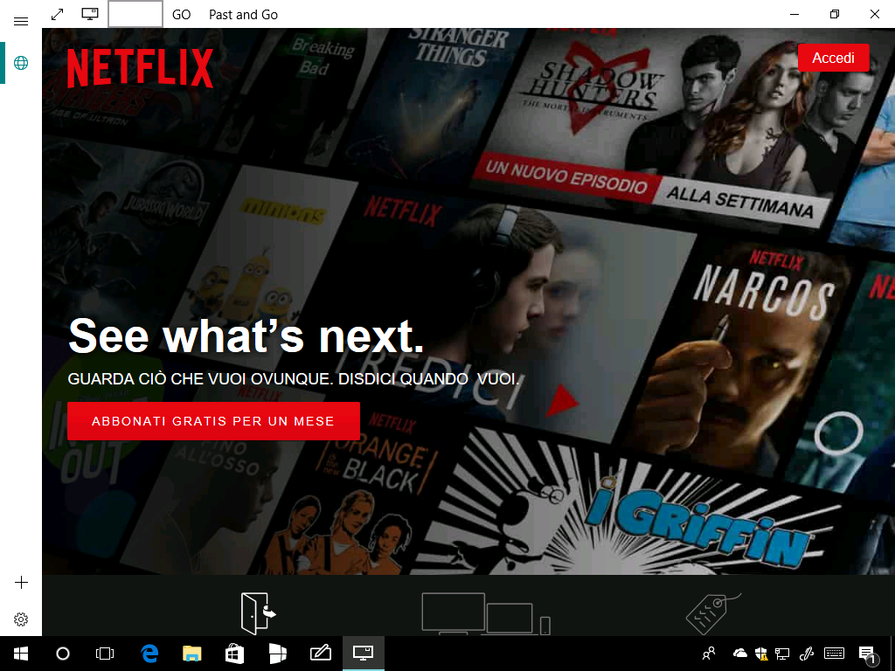The image size is (895, 671).
Task: Open Windows Defender shield tray icon
Action: (x=761, y=654)
